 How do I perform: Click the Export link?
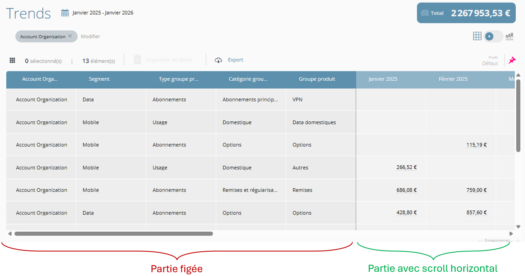235,60
